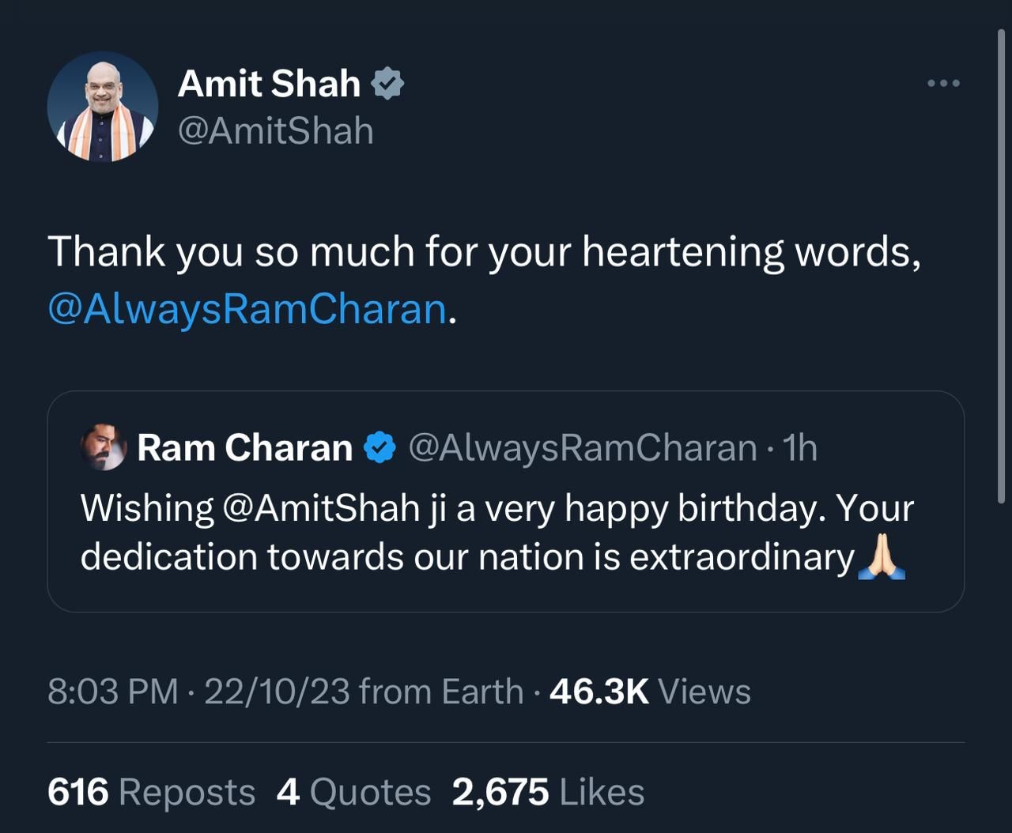Click the folded hands emoji
The height and width of the screenshot is (833, 1012).
click(x=882, y=557)
